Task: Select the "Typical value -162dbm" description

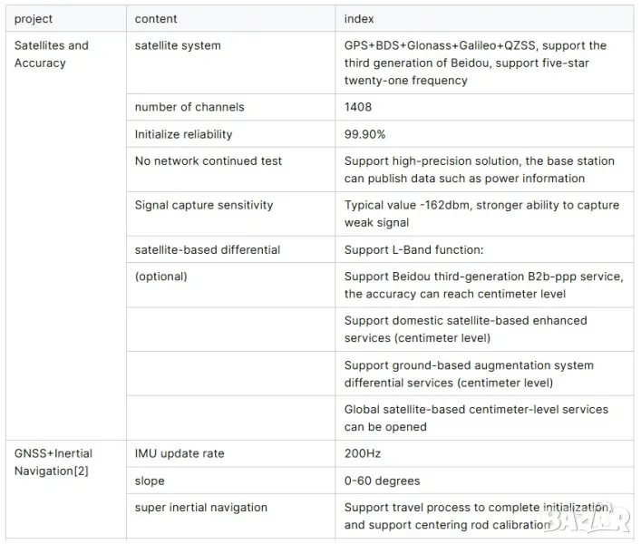Action: [x=481, y=214]
